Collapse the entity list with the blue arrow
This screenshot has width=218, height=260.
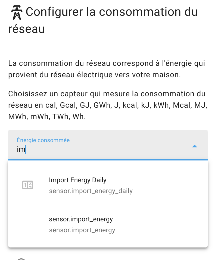coord(194,146)
